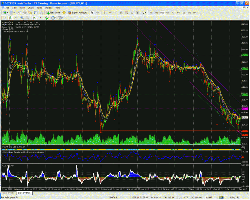Open the Window menu
250x200 pixels.
coord(48,8)
